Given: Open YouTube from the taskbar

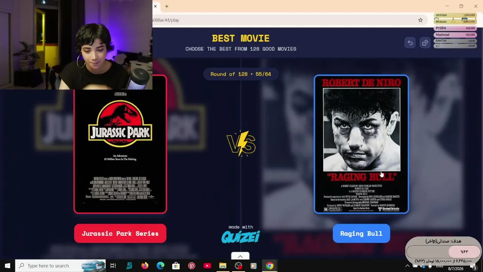Looking at the screenshot, I should pos(207,266).
